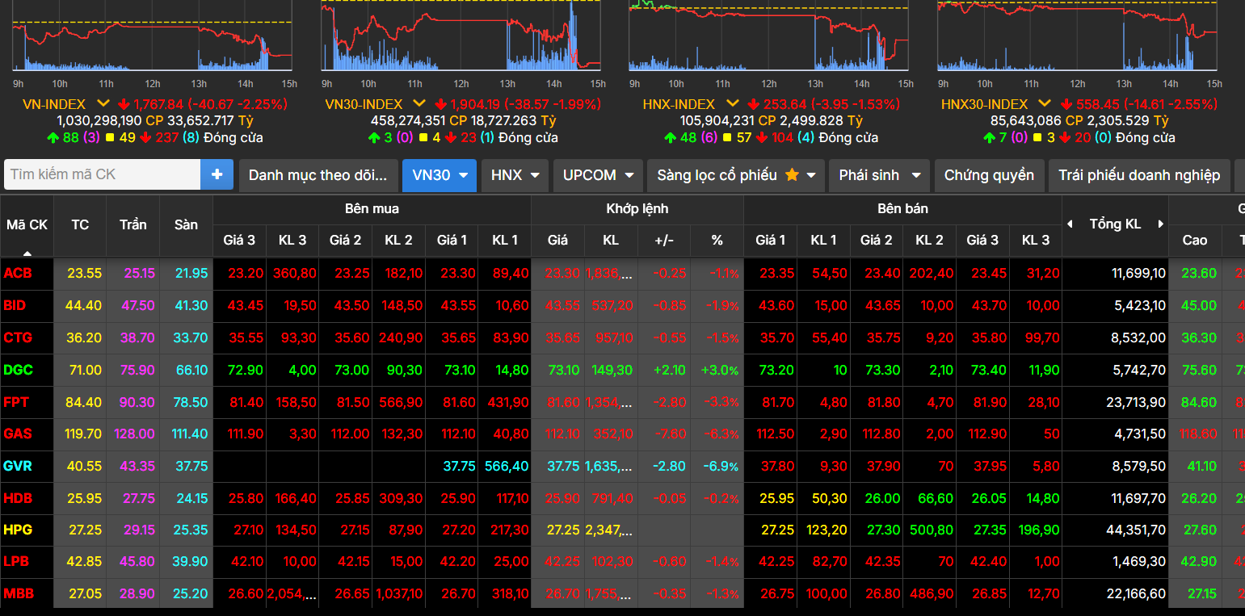Open the Phái sinh dropdown menu

tap(880, 175)
